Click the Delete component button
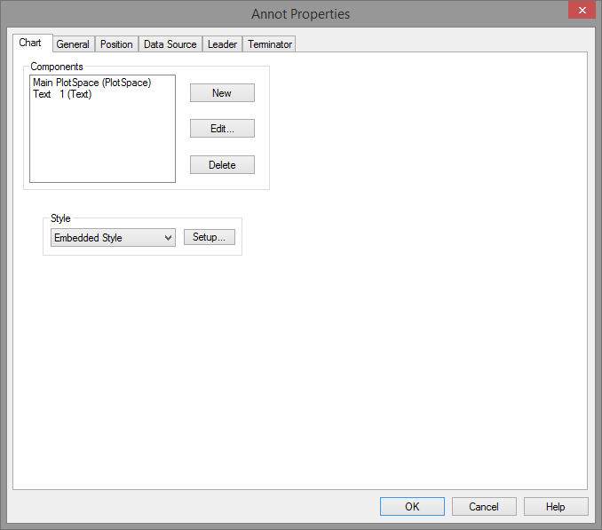Image resolution: width=602 pixels, height=530 pixels. point(222,165)
